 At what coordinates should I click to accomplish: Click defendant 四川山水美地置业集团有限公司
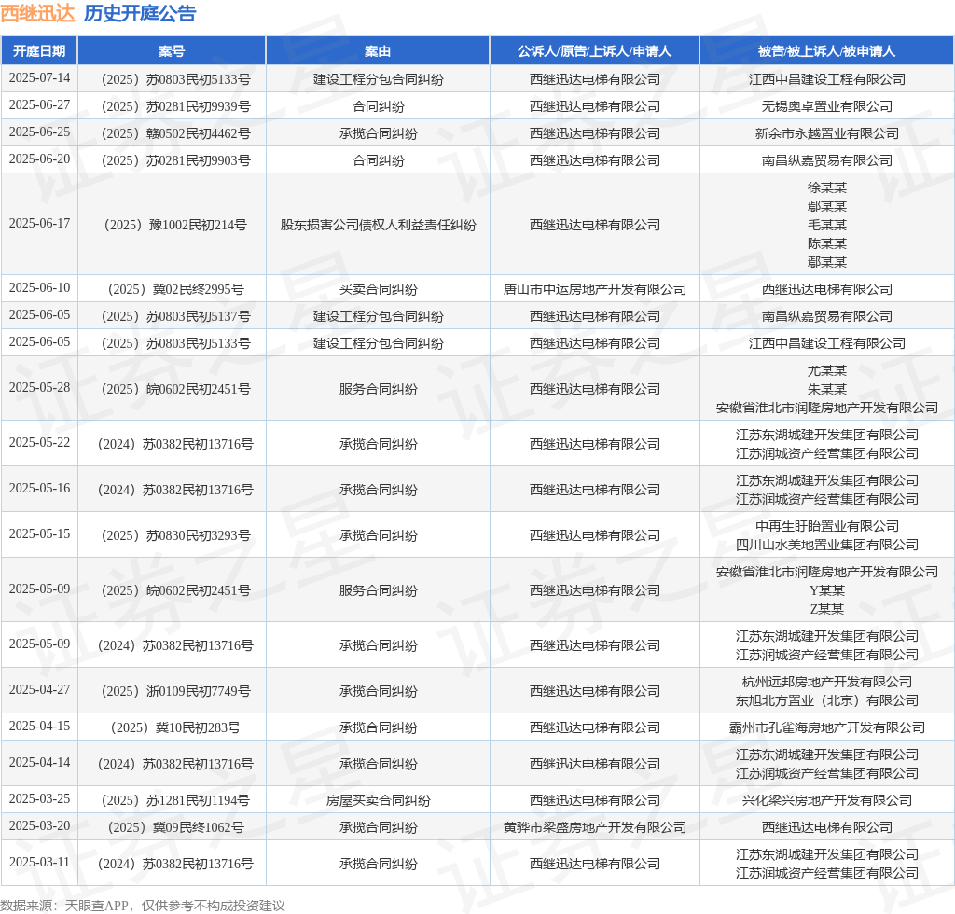pyautogui.click(x=827, y=545)
